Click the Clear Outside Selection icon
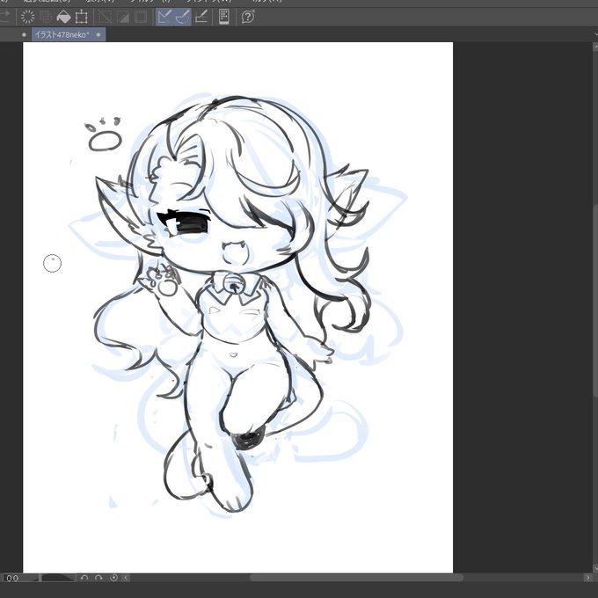Screen dimensions: 598x598 click(x=46, y=17)
